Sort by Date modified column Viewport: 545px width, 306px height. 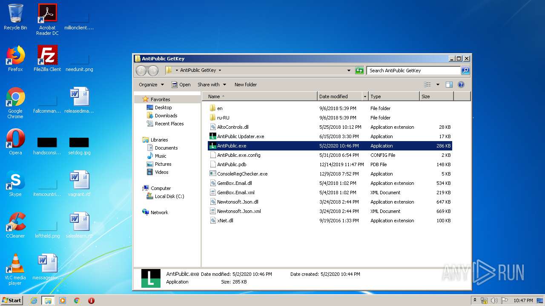coord(340,96)
